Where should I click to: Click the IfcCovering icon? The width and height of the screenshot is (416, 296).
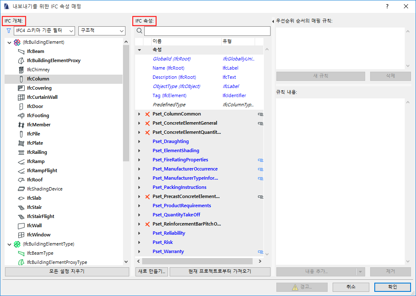pyautogui.click(x=21, y=88)
